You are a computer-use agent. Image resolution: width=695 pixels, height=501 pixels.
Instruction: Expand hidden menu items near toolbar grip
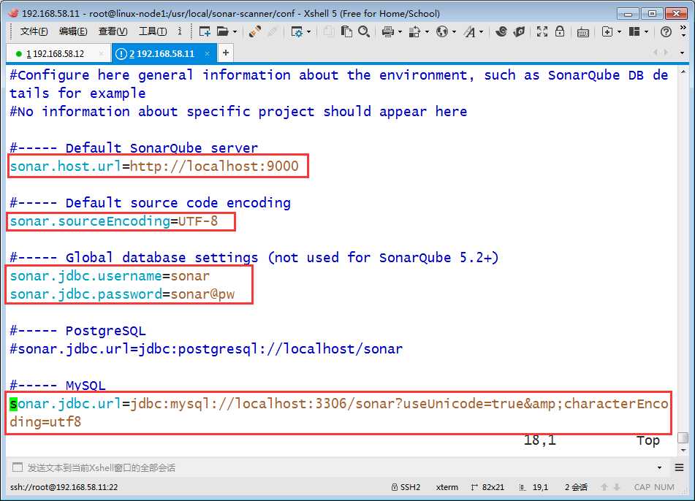pyautogui.click(x=180, y=31)
